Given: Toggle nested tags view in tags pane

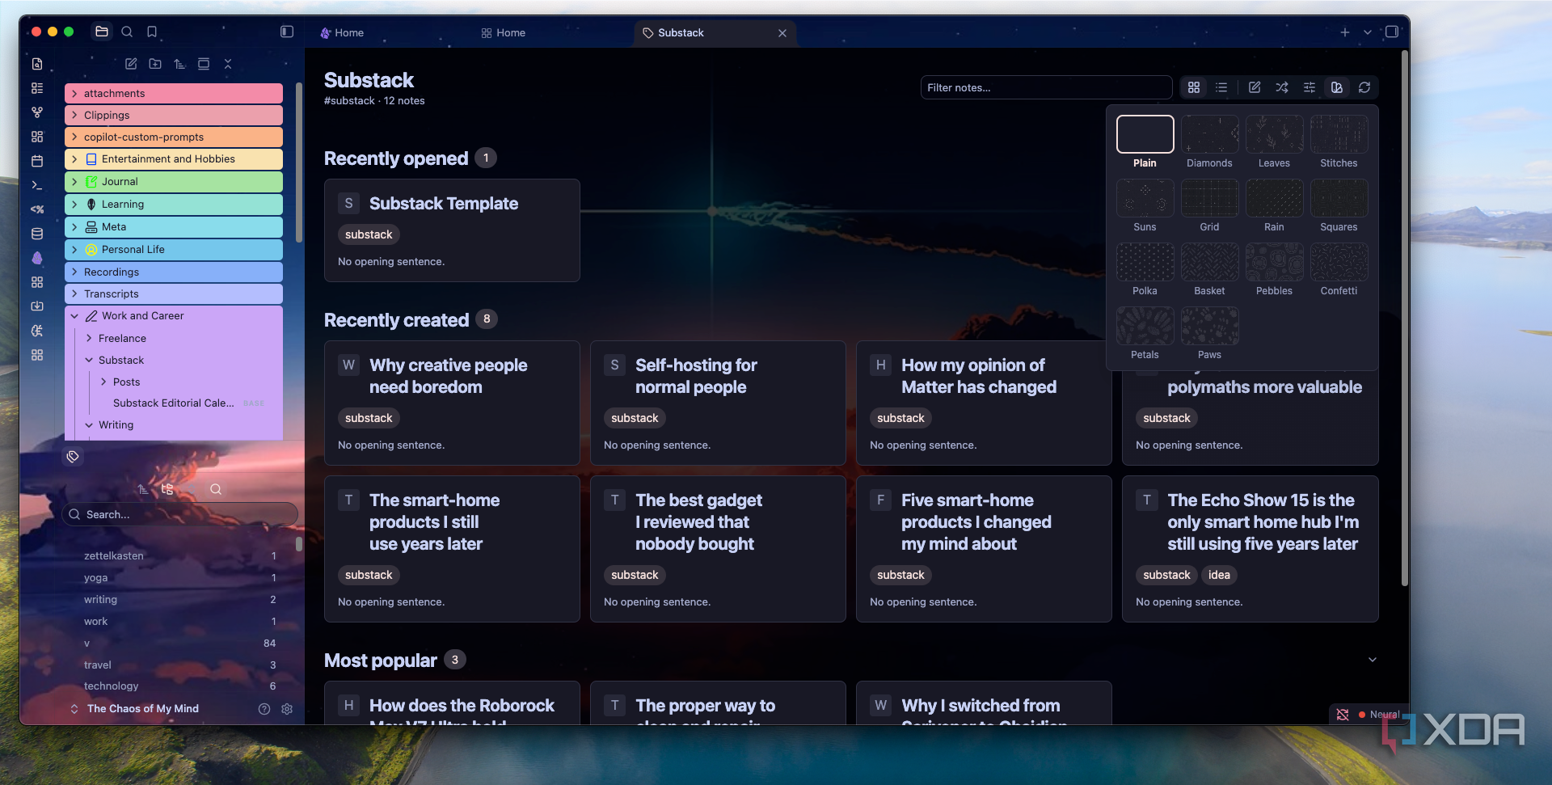Looking at the screenshot, I should (x=167, y=489).
